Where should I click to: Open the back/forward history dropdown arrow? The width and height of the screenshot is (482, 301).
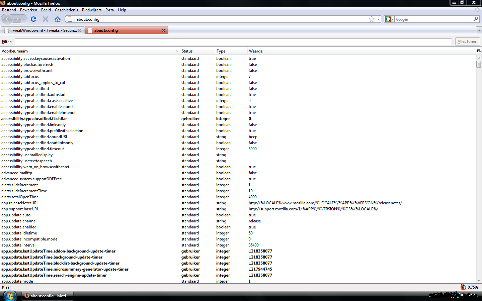(24, 19)
